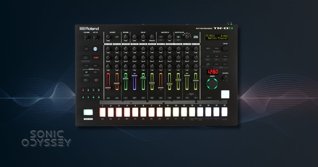Turn the VALUE knob
This screenshot has height=167, width=318.
tap(225, 48)
